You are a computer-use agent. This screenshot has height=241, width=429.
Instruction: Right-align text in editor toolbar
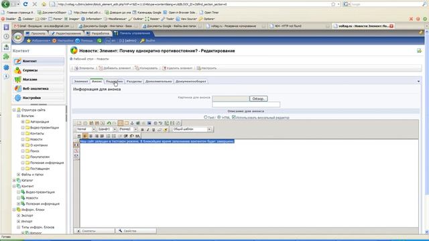pos(97,136)
